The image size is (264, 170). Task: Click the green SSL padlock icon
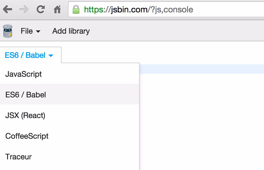[x=76, y=9]
